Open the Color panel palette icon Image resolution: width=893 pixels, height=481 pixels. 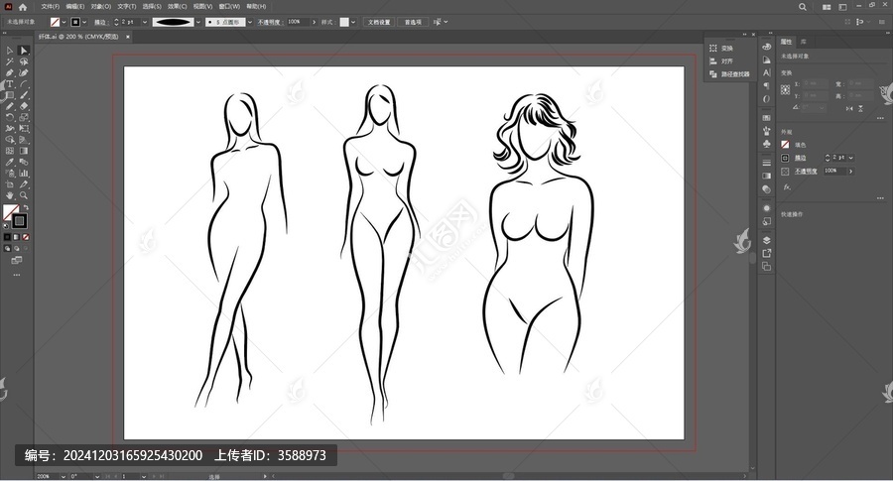point(767,47)
